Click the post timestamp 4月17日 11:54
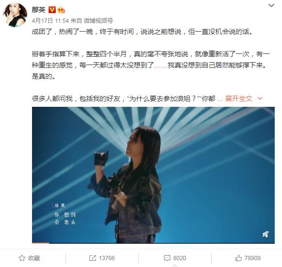Image resolution: width=282 pixels, height=267 pixels. 50,21
